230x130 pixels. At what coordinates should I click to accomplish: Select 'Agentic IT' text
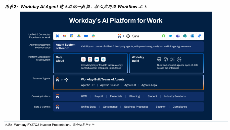[x=130, y=85]
